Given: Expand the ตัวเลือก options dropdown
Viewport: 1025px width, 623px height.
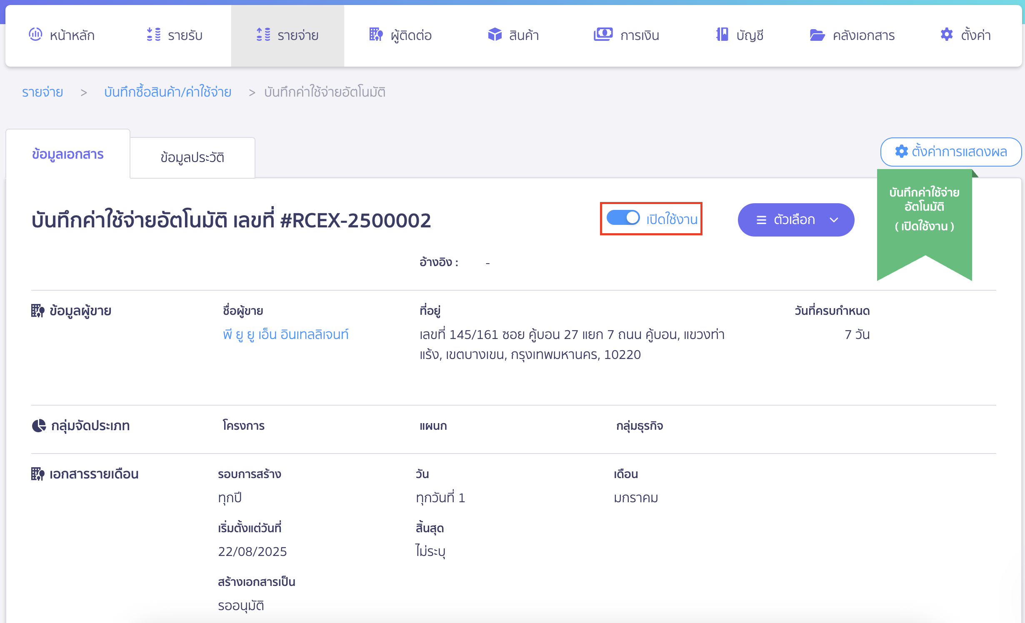Looking at the screenshot, I should [796, 220].
